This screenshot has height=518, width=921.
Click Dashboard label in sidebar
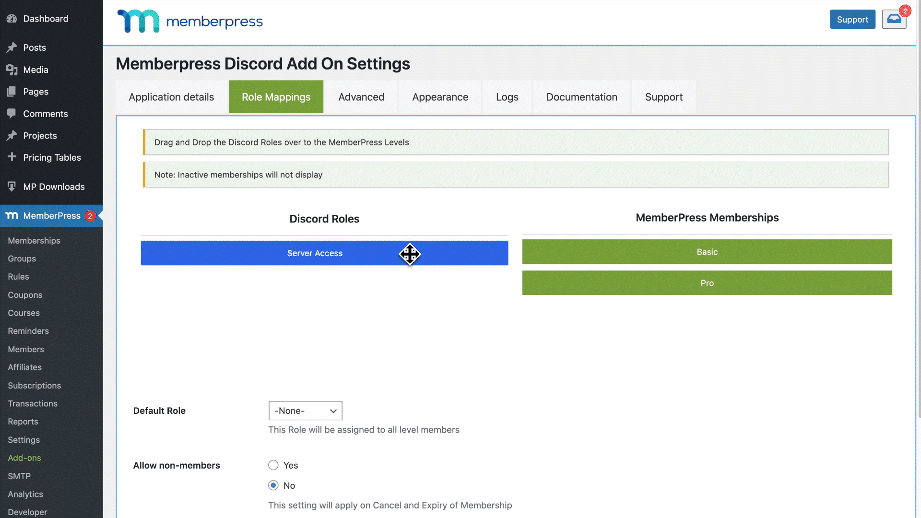[46, 19]
